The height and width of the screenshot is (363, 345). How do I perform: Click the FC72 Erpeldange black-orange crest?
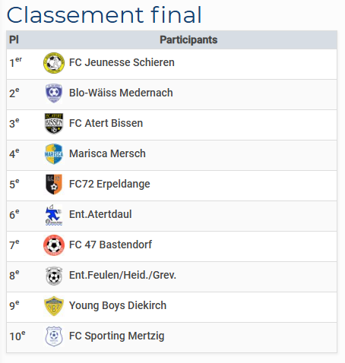pyautogui.click(x=54, y=185)
